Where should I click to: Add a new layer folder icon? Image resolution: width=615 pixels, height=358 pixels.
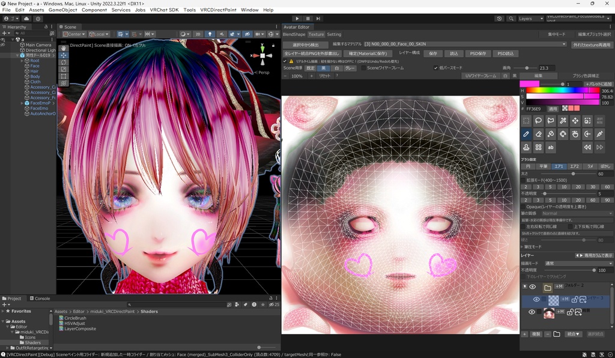pyautogui.click(x=557, y=334)
